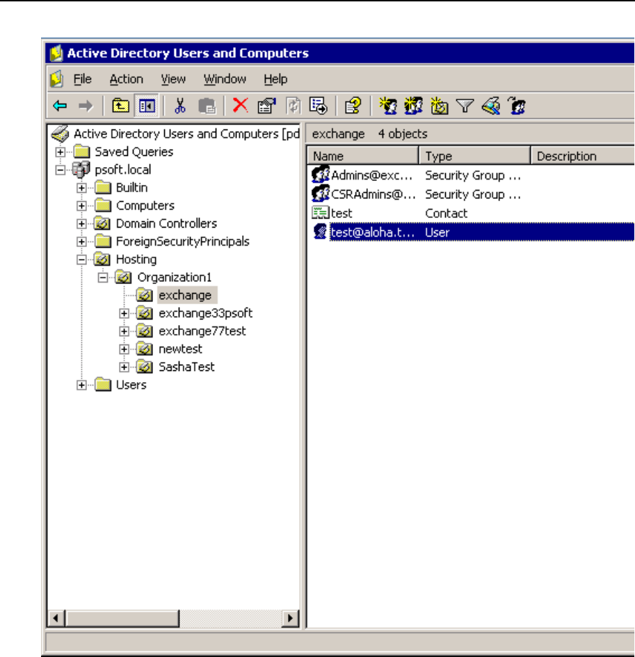Expand the SashaTest node
Image resolution: width=635 pixels, height=657 pixels.
(124, 367)
